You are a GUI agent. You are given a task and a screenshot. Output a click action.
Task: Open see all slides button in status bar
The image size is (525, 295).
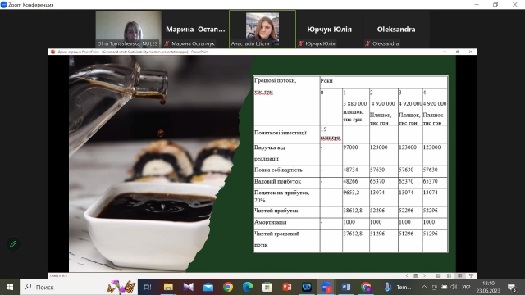416,275
